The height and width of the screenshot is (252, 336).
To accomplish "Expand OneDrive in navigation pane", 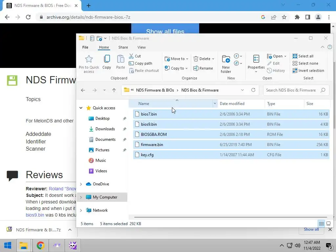I will pyautogui.click(x=81, y=184).
